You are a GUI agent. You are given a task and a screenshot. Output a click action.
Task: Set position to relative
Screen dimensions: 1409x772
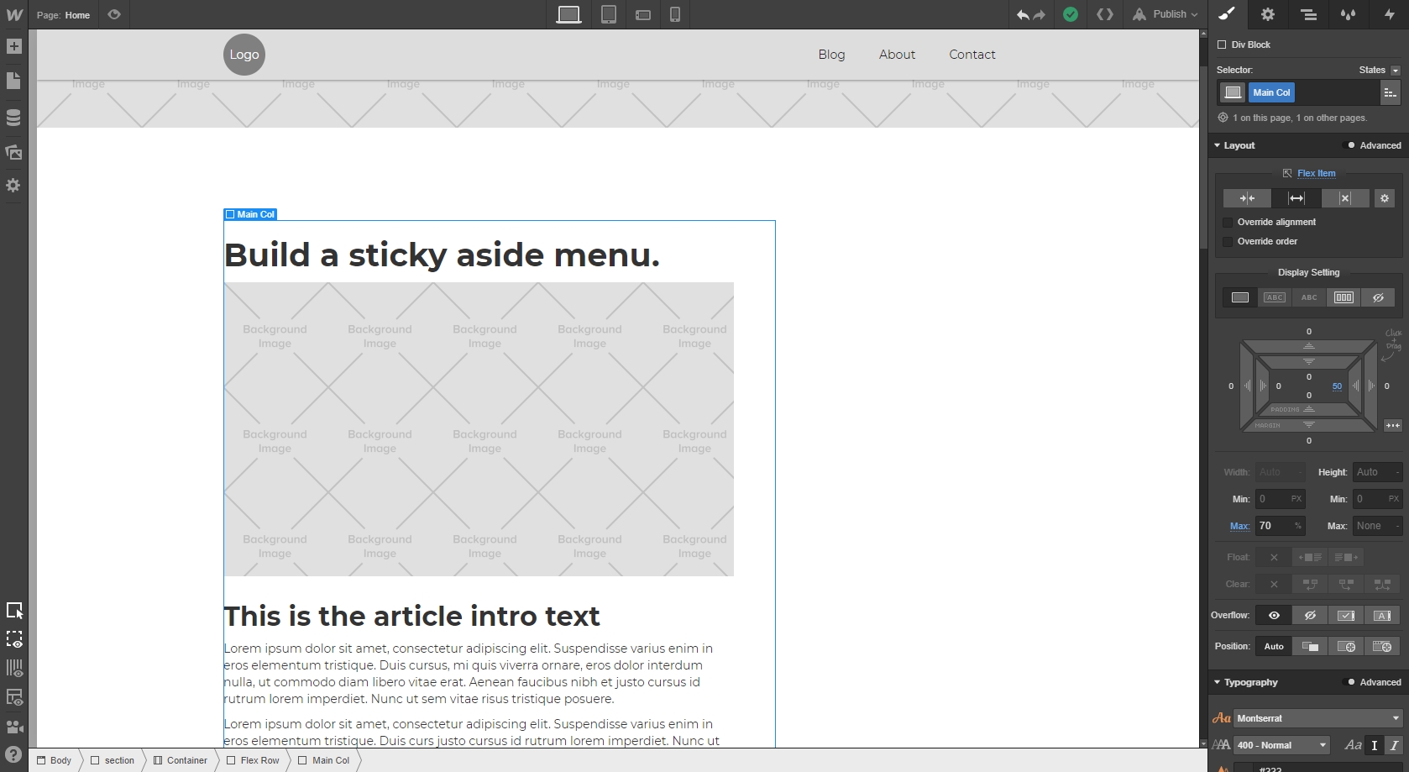1310,646
